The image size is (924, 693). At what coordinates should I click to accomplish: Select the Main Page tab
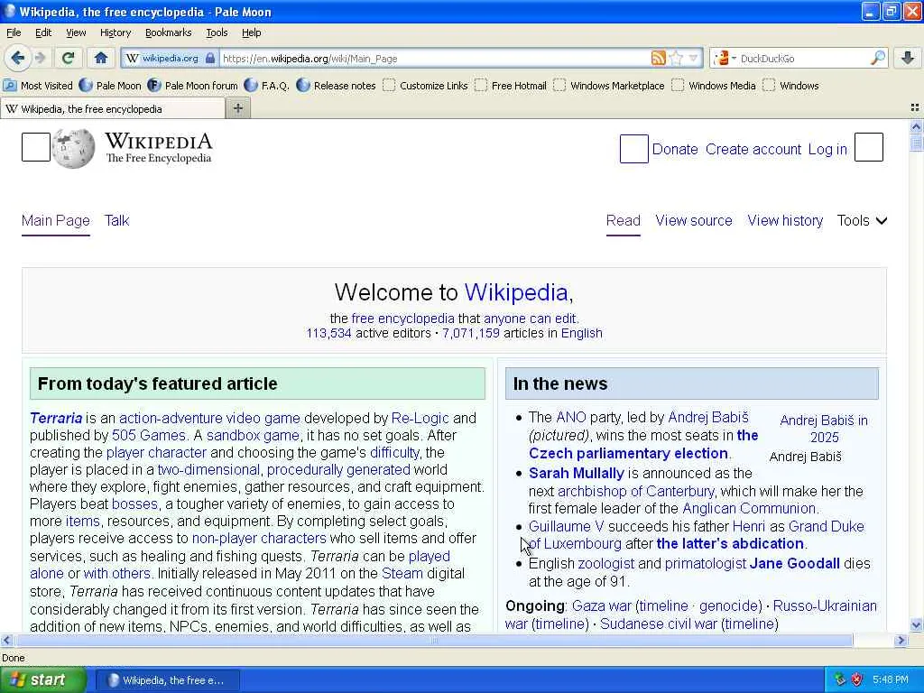click(x=55, y=220)
